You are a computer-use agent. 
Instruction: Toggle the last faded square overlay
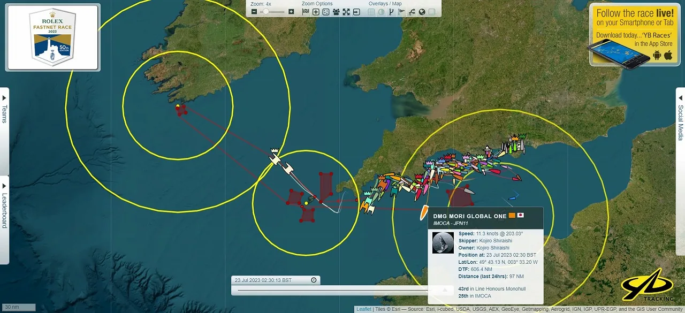click(432, 12)
